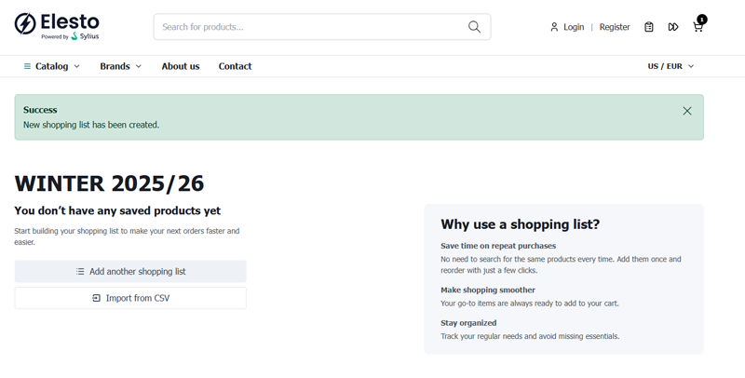745x378 pixels.
Task: Follow the Register link
Action: point(615,27)
